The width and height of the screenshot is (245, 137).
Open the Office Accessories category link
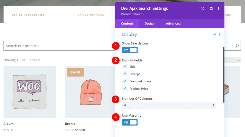(28, 15)
